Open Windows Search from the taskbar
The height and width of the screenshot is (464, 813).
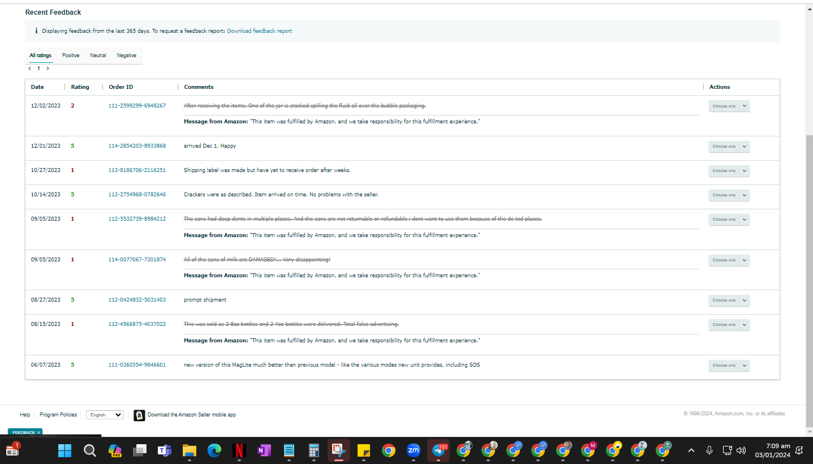(90, 450)
